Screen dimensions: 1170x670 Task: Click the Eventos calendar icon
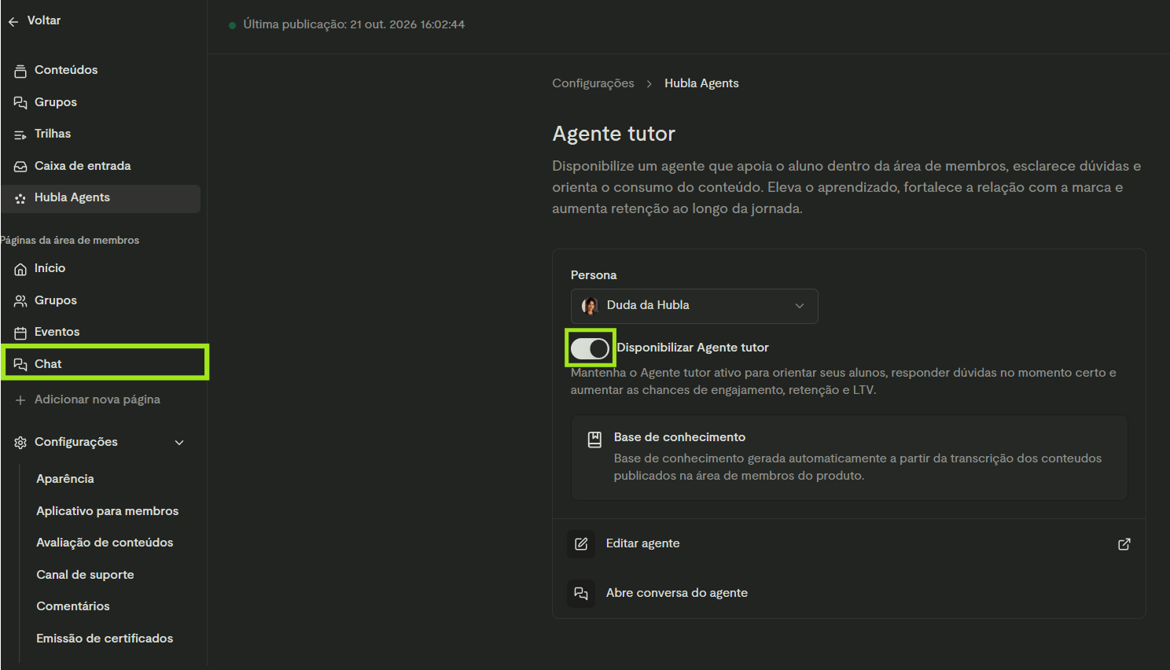pyautogui.click(x=20, y=333)
